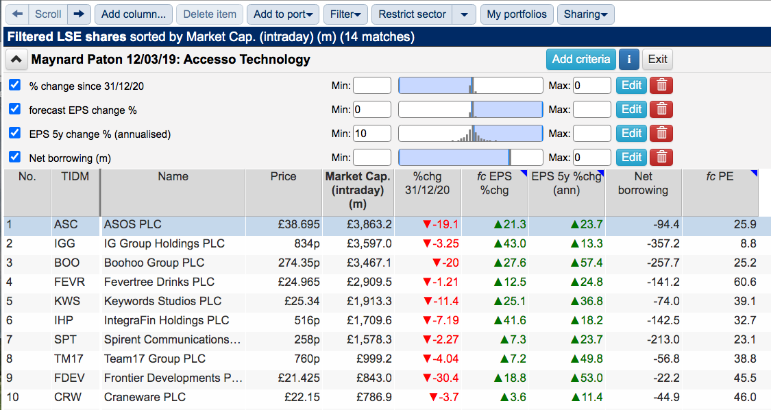This screenshot has width=771, height=410.
Task: Select 'Spirent Communications…' row
Action: 385,339
